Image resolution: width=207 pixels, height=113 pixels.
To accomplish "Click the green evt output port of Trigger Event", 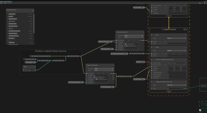I will pyautogui.click(x=187, y=89).
